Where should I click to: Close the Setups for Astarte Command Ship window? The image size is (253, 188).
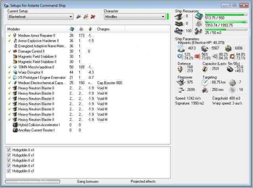[x=244, y=5]
